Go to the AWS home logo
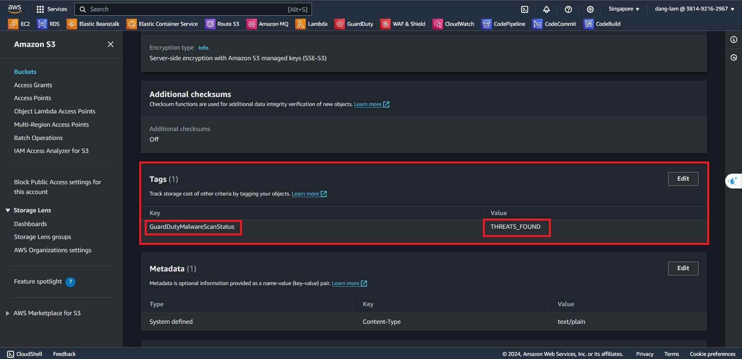The height and width of the screenshot is (359, 742). pyautogui.click(x=15, y=9)
